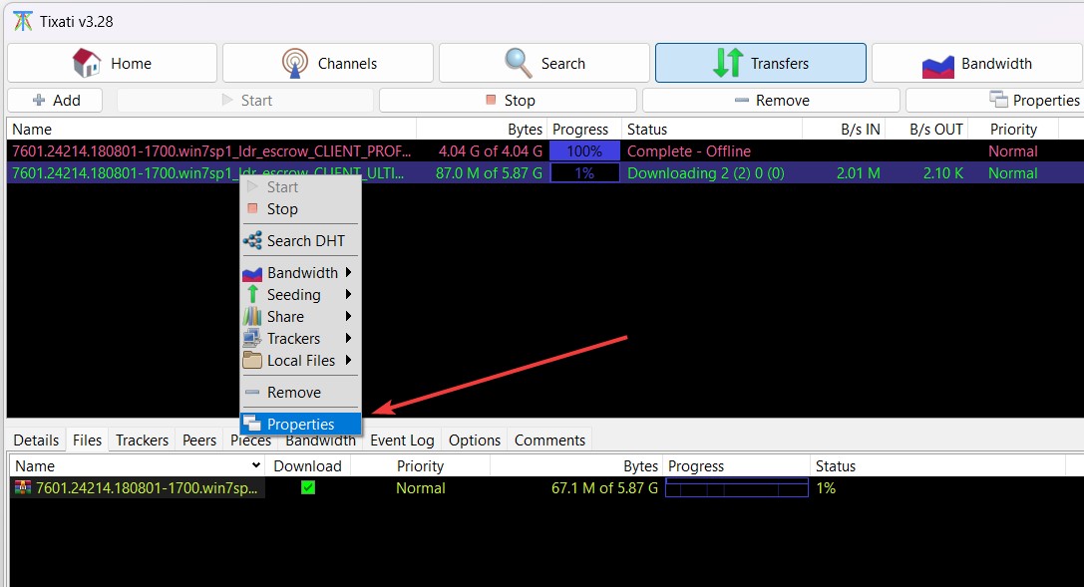Open the Name column dropdown in Files panel
Viewport: 1084px width, 587px height.
click(x=256, y=465)
